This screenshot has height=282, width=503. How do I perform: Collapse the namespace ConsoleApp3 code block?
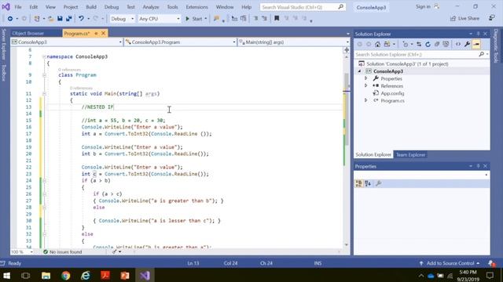[44, 56]
